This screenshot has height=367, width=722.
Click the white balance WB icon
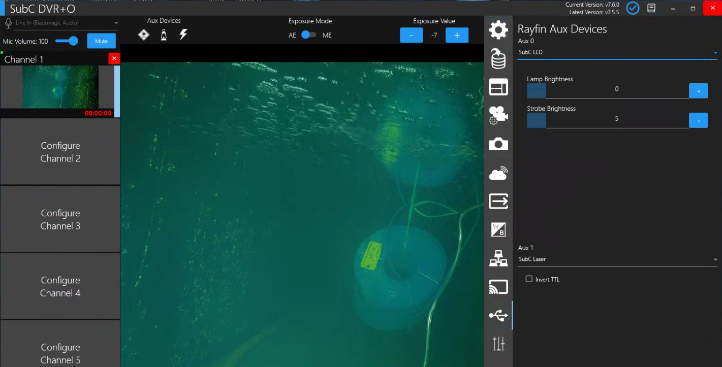pyautogui.click(x=498, y=230)
